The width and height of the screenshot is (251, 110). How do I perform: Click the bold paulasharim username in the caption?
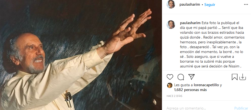(x=189, y=23)
